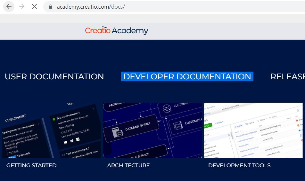Viewport: 305px width, 181px height.
Task: Open the Development Tools screenshot thumbnail
Action: [x=253, y=130]
